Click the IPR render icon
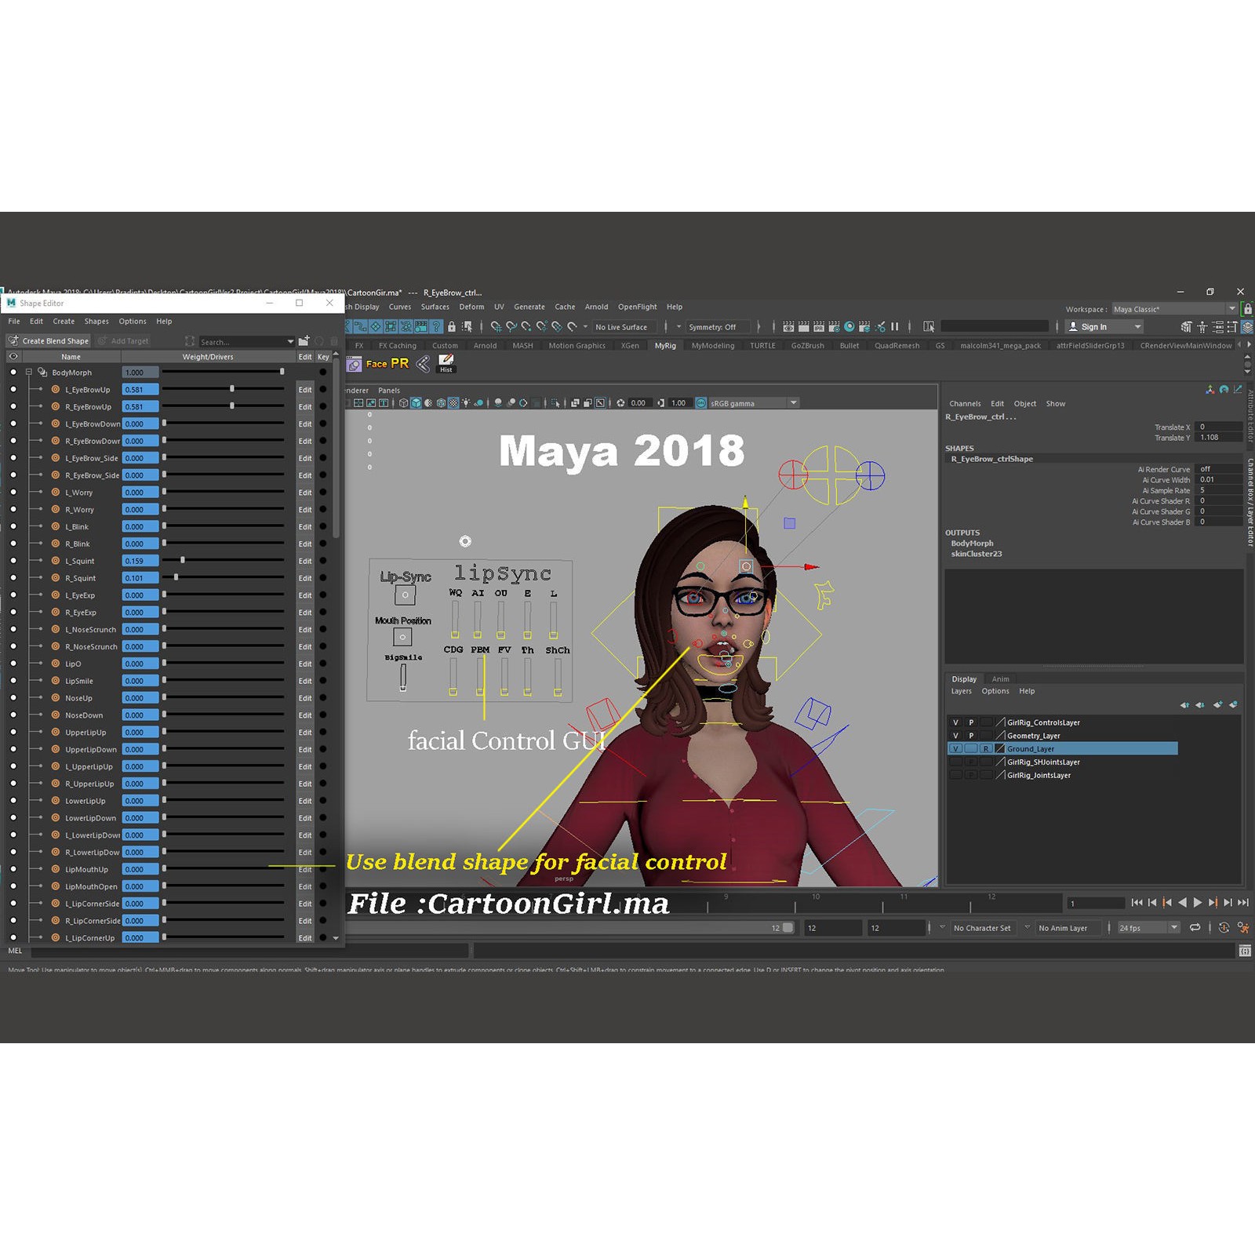 pos(818,326)
